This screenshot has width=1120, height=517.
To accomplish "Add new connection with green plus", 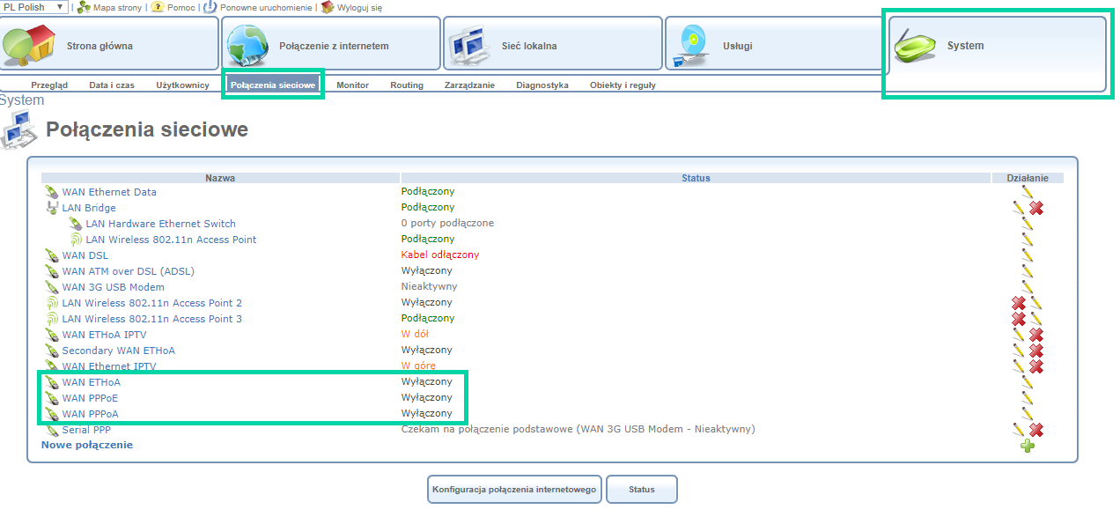I will tap(1027, 446).
